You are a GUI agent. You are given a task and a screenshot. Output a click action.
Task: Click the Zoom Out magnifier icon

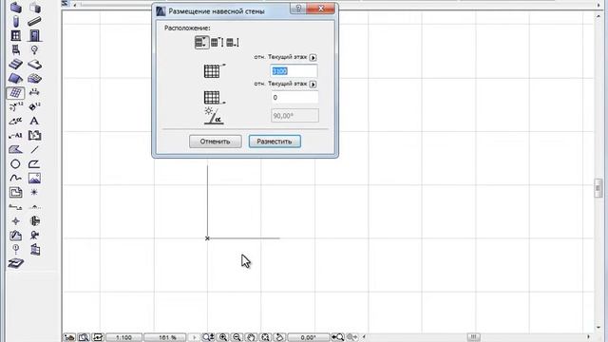click(237, 337)
